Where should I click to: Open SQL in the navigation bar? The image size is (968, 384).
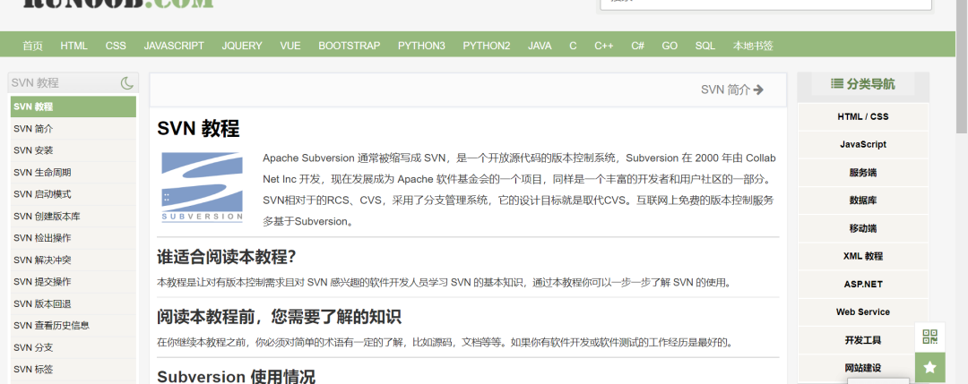[705, 46]
